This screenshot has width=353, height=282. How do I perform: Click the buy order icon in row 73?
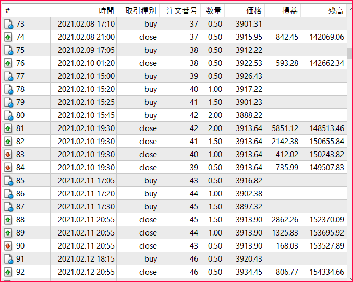[8, 24]
